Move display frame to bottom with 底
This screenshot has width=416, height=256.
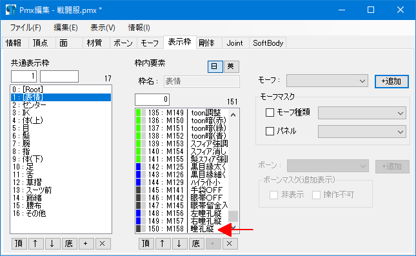coord(69,244)
